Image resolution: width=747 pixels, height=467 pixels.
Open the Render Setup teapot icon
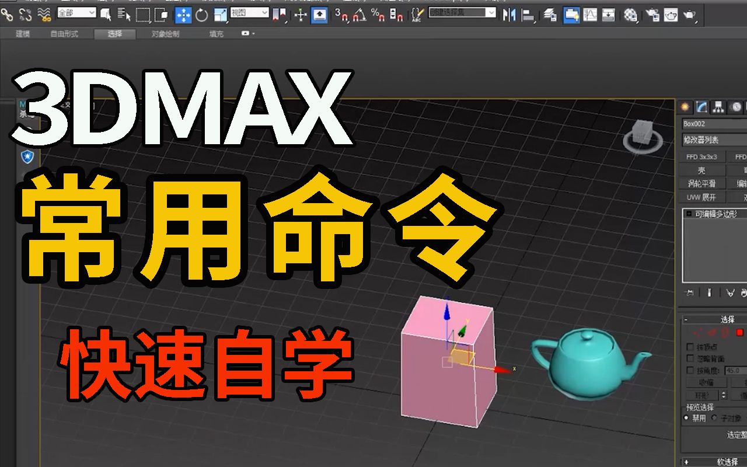point(652,15)
